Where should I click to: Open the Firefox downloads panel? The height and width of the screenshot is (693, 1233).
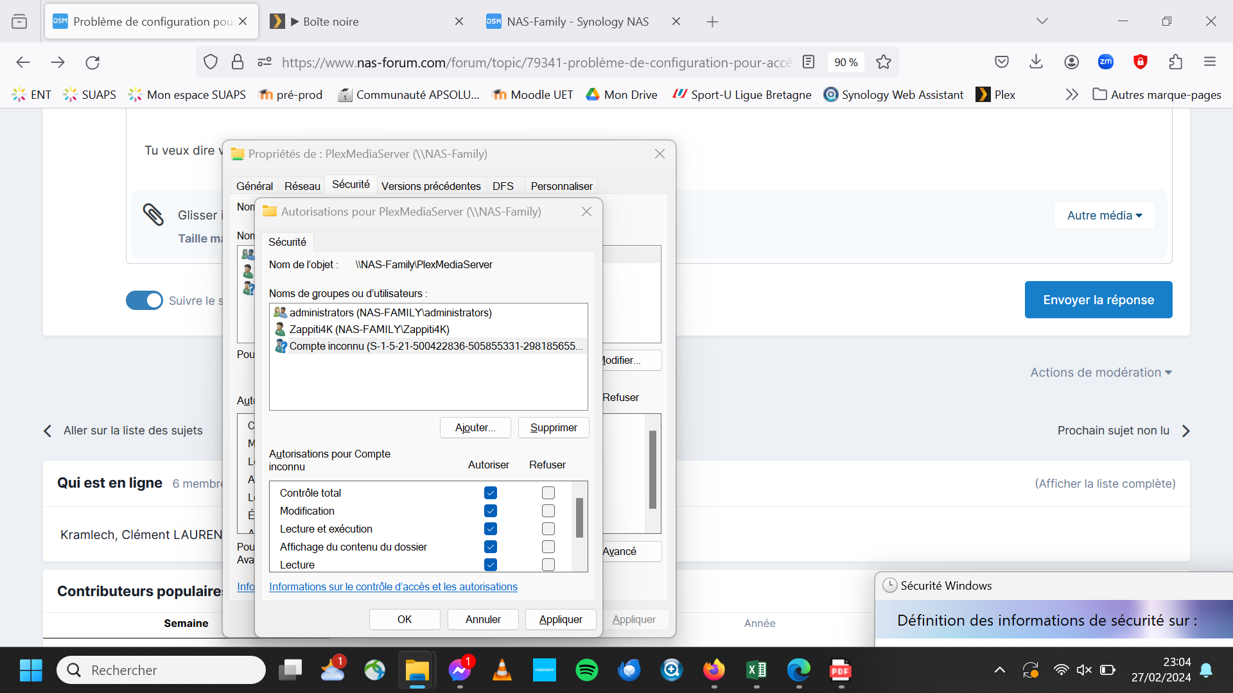click(x=1036, y=62)
